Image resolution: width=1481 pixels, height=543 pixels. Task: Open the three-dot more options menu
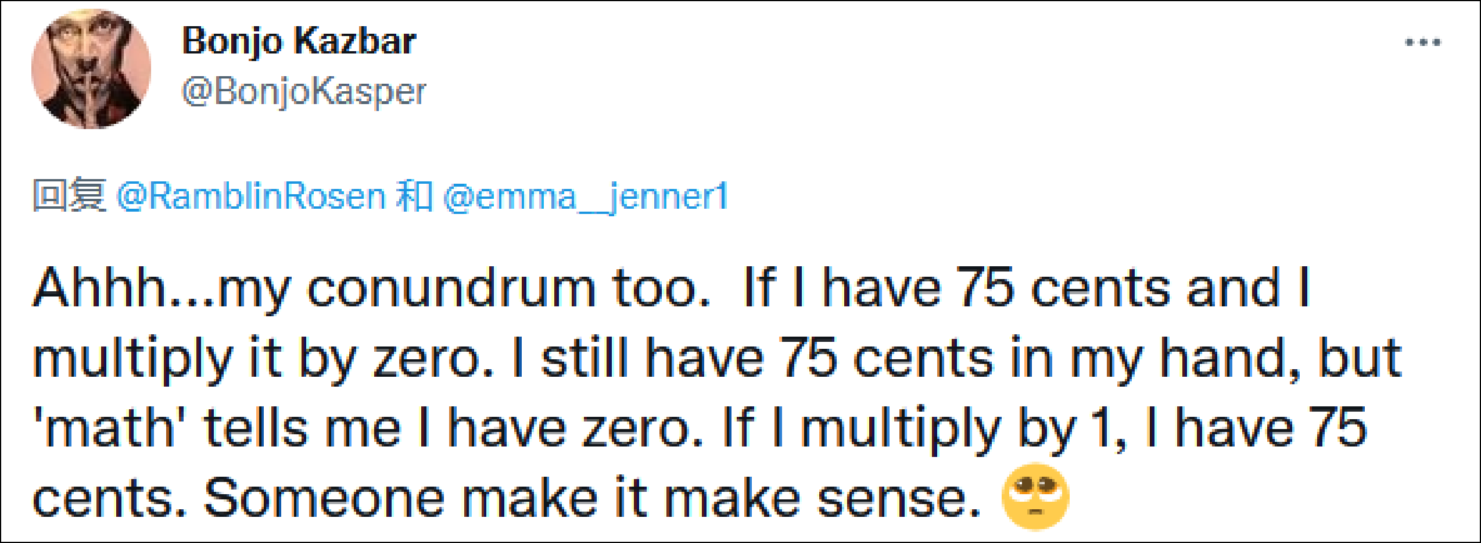tap(1423, 42)
